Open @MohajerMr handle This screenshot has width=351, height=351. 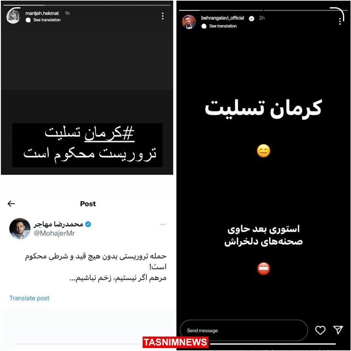point(54,233)
